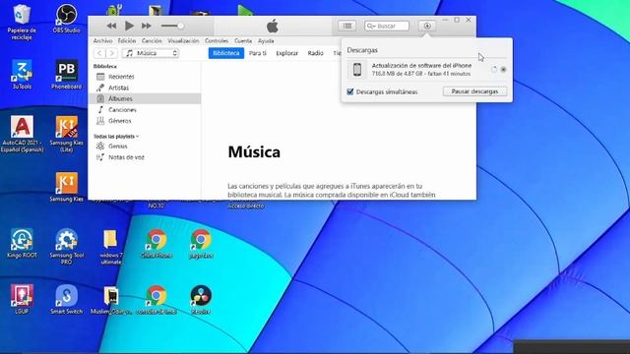The image size is (630, 354).
Task: Start playback with the play button
Action: click(x=129, y=26)
